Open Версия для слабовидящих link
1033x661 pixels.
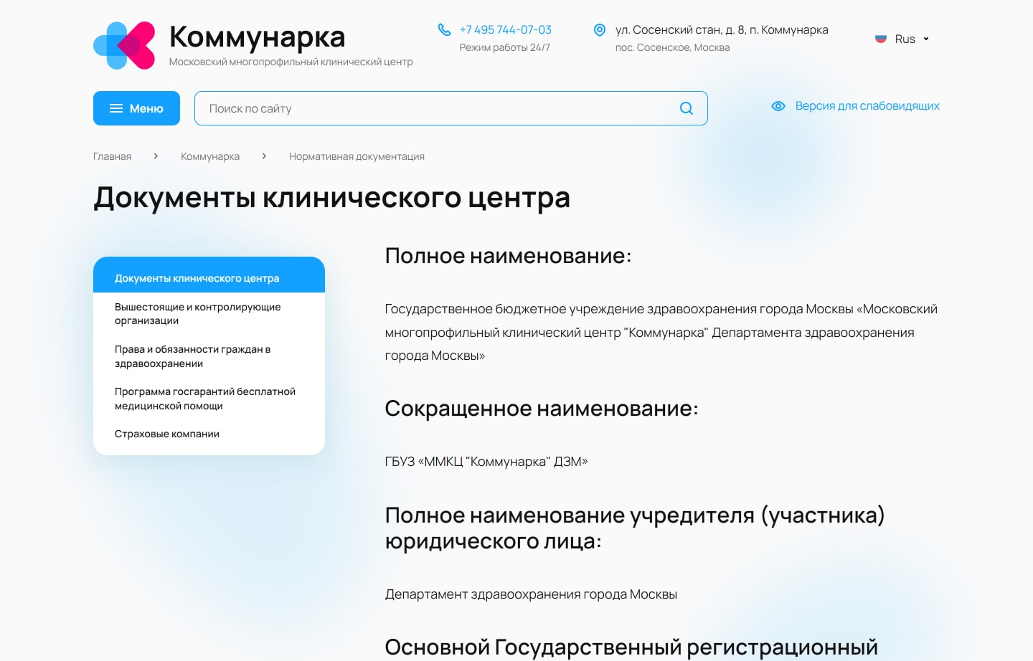[x=867, y=106]
